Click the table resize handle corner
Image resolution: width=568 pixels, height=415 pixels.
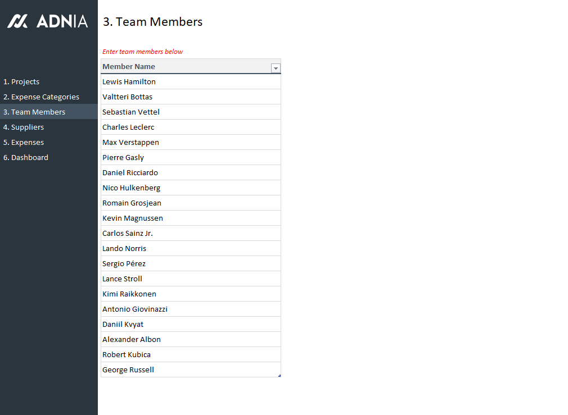pos(280,376)
